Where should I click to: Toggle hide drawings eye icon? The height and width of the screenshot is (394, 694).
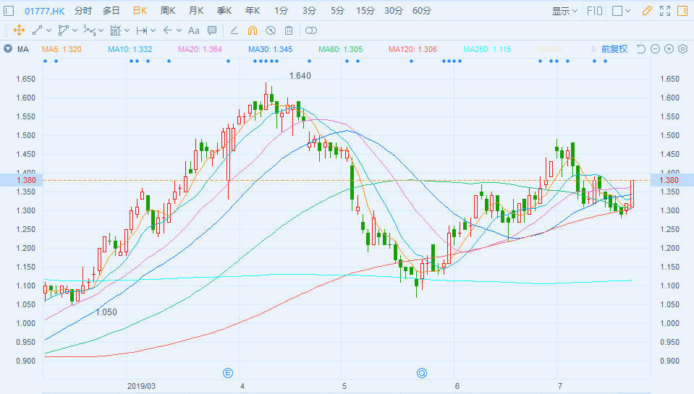pos(271,30)
